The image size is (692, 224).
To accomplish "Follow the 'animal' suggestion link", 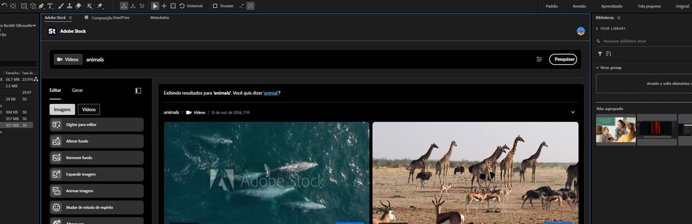I will pyautogui.click(x=271, y=93).
